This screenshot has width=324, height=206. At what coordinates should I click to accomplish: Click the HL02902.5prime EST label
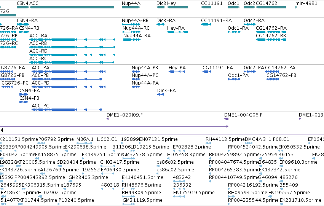click(x=57, y=193)
